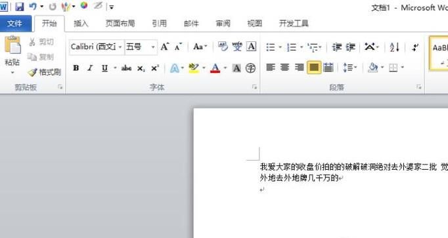This screenshot has height=238, width=448.
Task: Toggle underline formatting
Action: [105, 68]
